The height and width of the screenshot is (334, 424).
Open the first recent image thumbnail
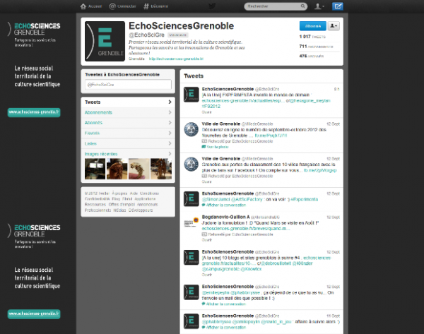click(95, 169)
